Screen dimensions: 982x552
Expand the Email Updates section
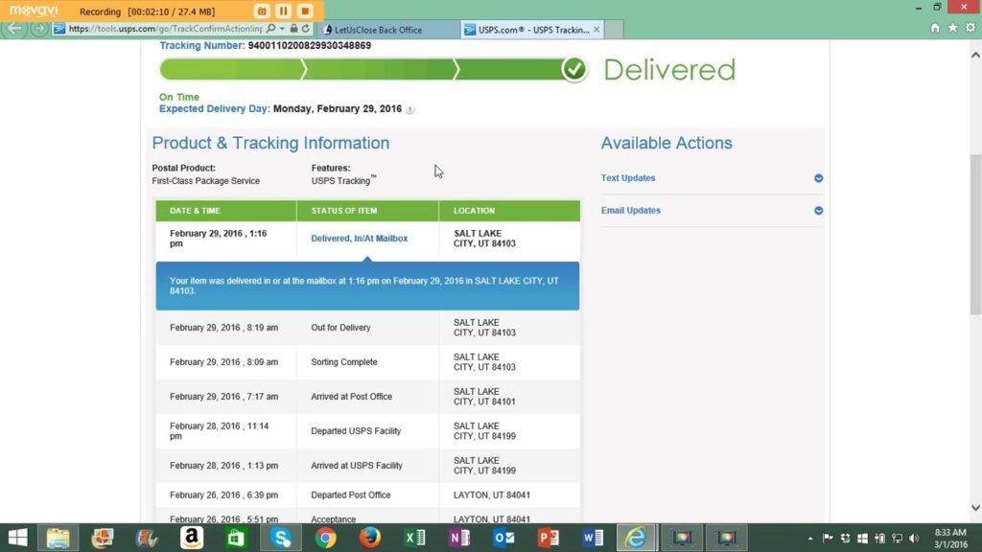818,211
